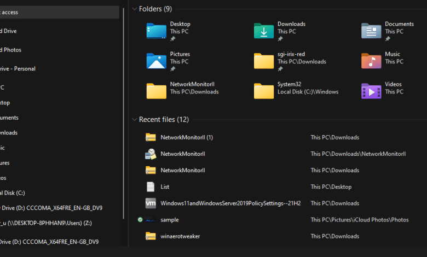Click the System32 folder name text
427x257 pixels.
click(289, 84)
